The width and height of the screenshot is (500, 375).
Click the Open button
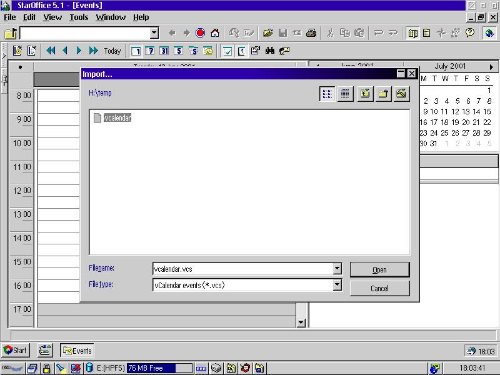pos(379,269)
